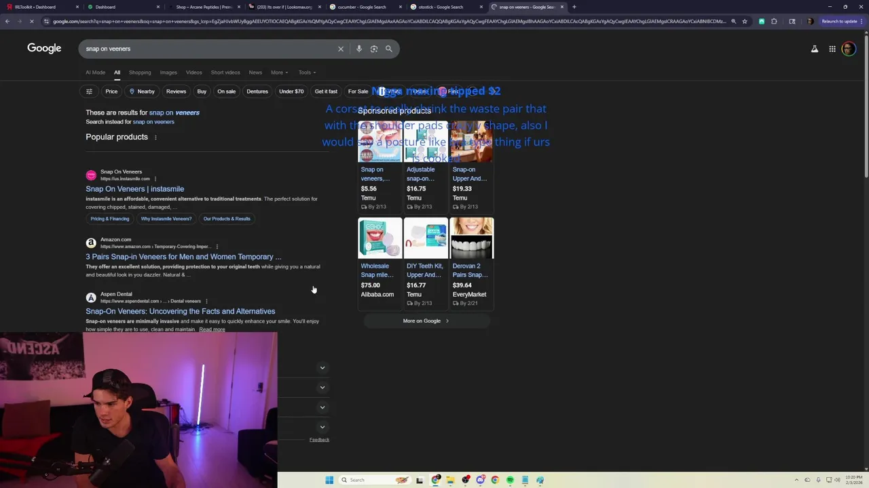Apply the Reviews filter chip
Screen dimensions: 869x488
click(176, 91)
